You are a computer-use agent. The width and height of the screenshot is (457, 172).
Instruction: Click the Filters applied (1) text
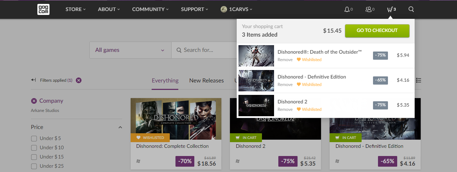click(x=56, y=80)
